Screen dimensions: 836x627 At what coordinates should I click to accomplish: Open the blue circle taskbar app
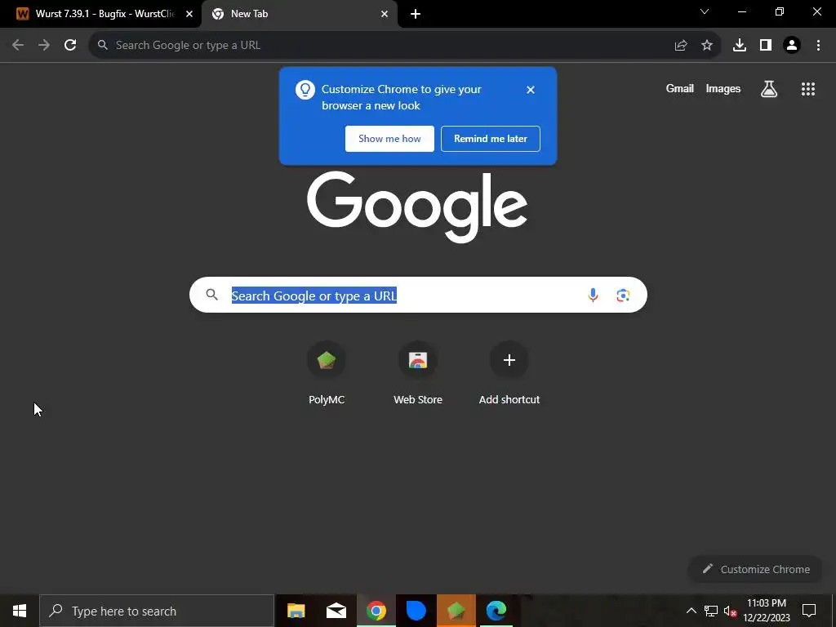point(416,611)
